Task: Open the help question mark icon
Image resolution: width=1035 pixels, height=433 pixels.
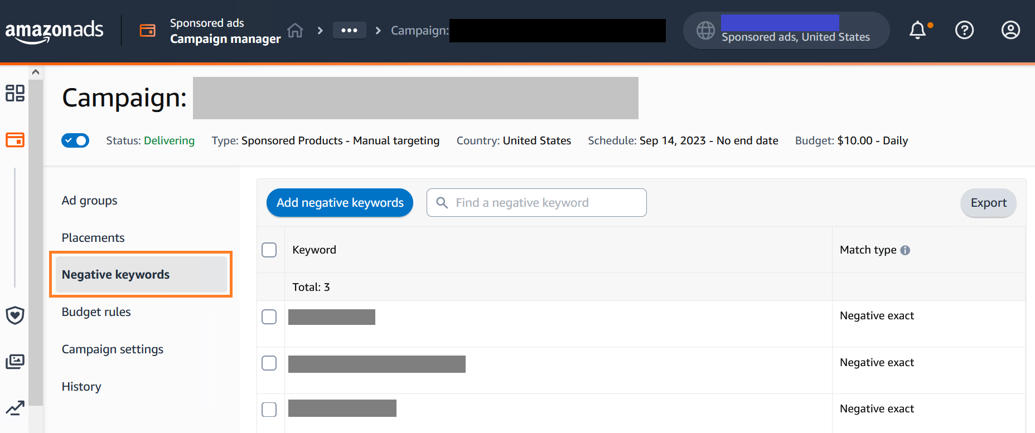Action: (x=964, y=30)
